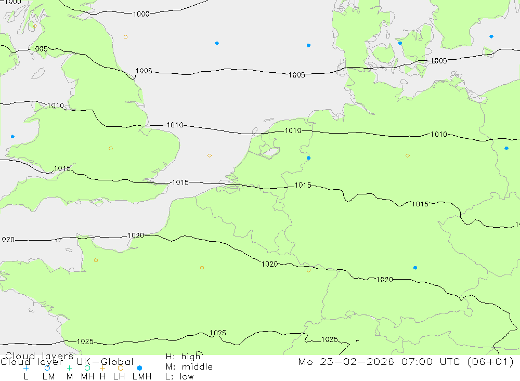Click the 1020 label over southern Germany
This screenshot has height=381, width=520.
coord(385,280)
